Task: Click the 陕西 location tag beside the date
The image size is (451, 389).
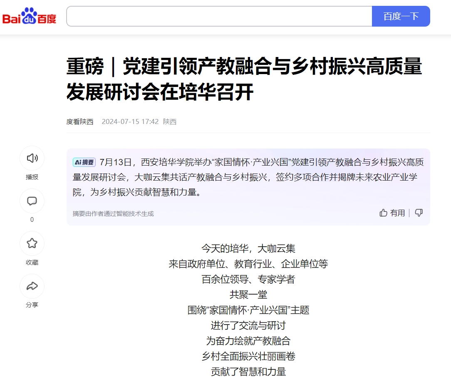Action: click(170, 121)
